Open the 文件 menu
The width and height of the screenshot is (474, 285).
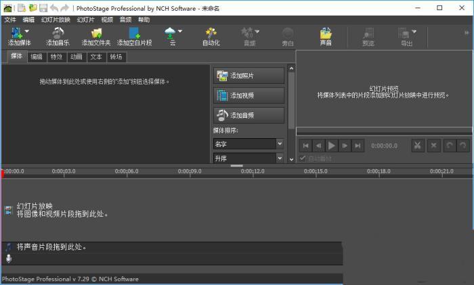coord(10,20)
